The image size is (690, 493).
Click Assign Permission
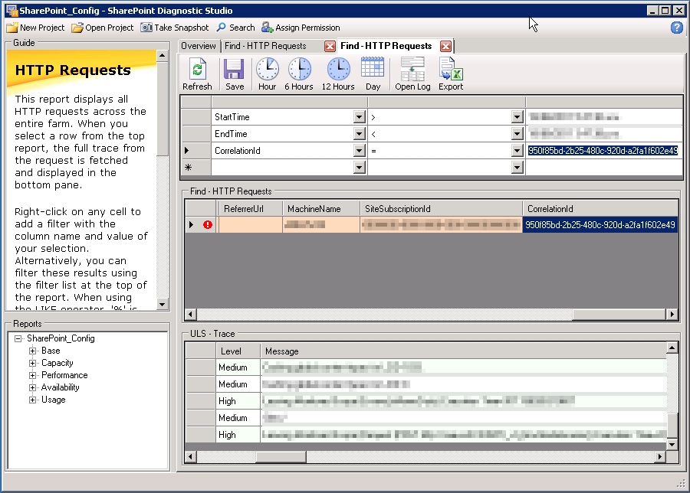301,28
